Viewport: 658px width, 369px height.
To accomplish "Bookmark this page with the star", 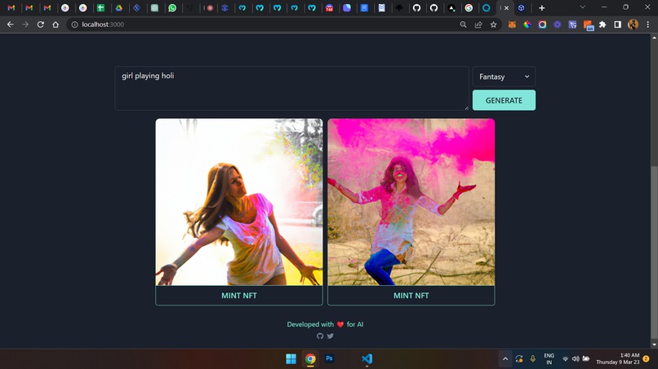I will (x=493, y=24).
